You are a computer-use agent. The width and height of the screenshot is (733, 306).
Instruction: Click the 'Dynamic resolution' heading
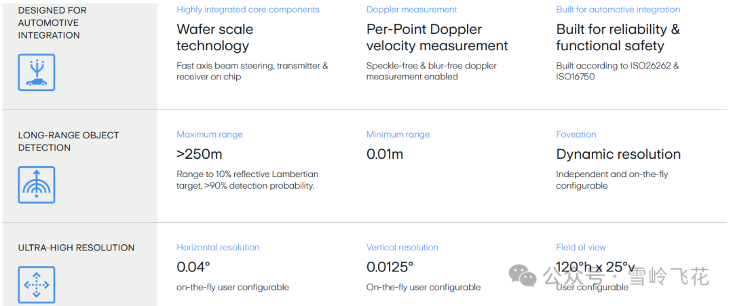[x=618, y=154]
